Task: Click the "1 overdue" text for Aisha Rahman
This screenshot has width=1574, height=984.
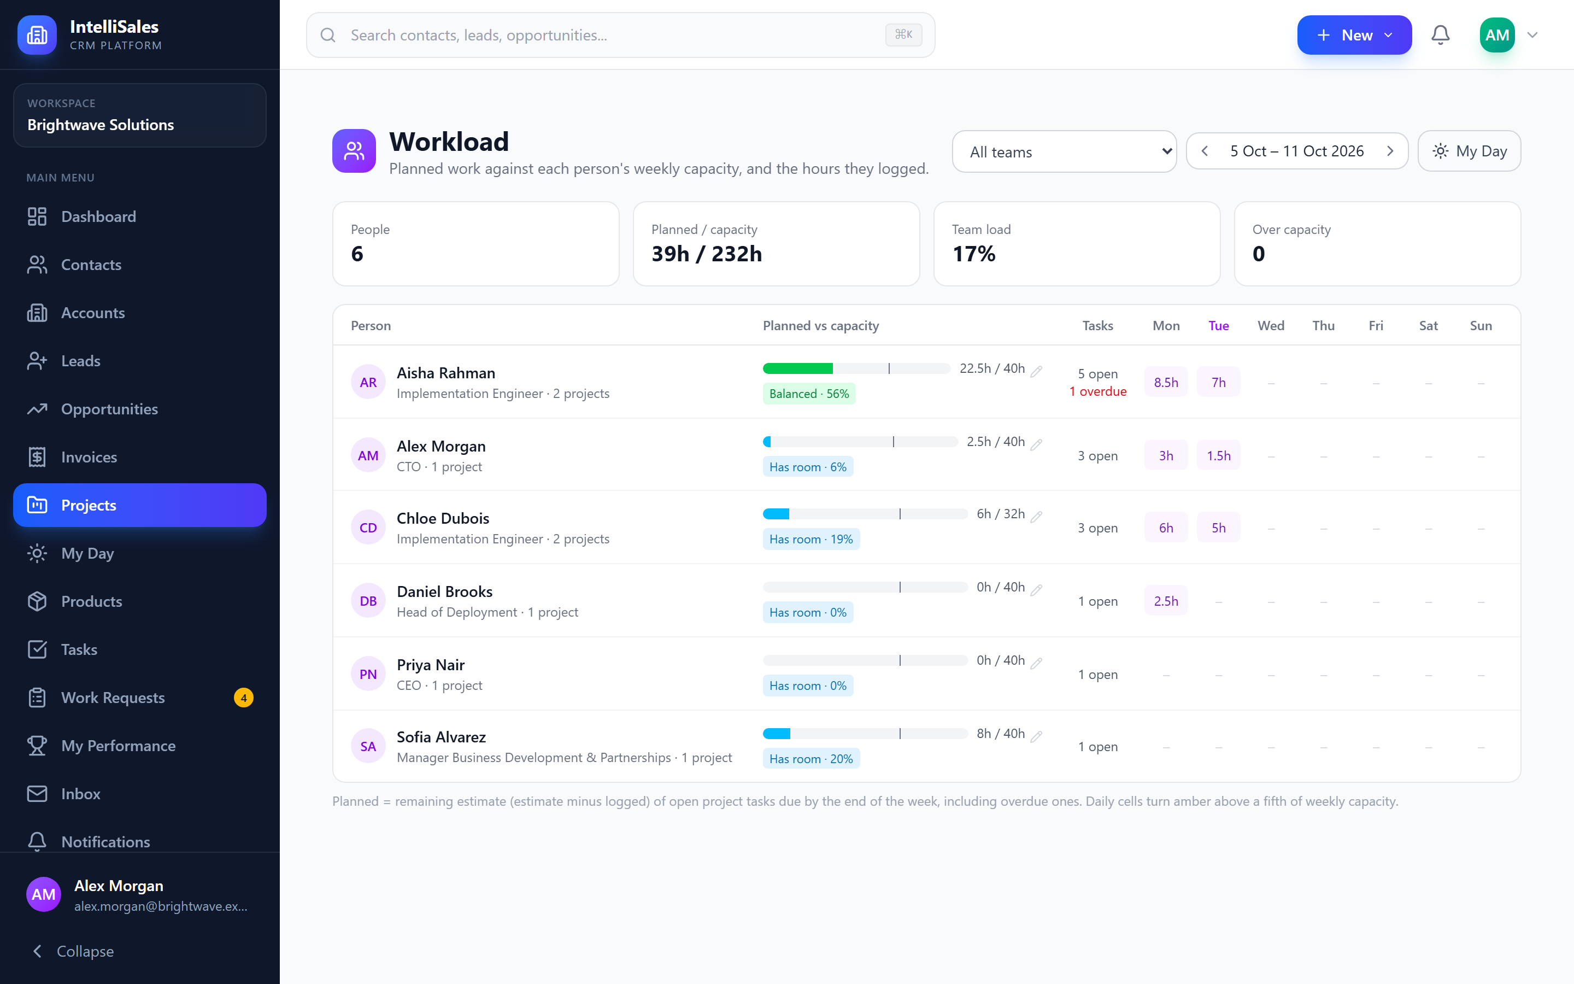Action: coord(1098,391)
